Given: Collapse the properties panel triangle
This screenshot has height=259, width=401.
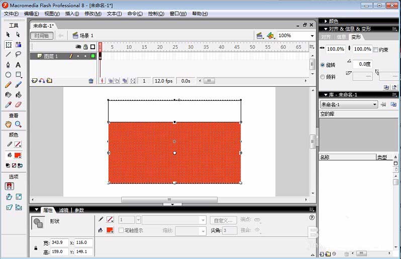Looking at the screenshot, I should tap(37, 210).
